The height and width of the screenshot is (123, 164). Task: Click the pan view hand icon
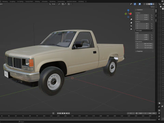coord(131,23)
